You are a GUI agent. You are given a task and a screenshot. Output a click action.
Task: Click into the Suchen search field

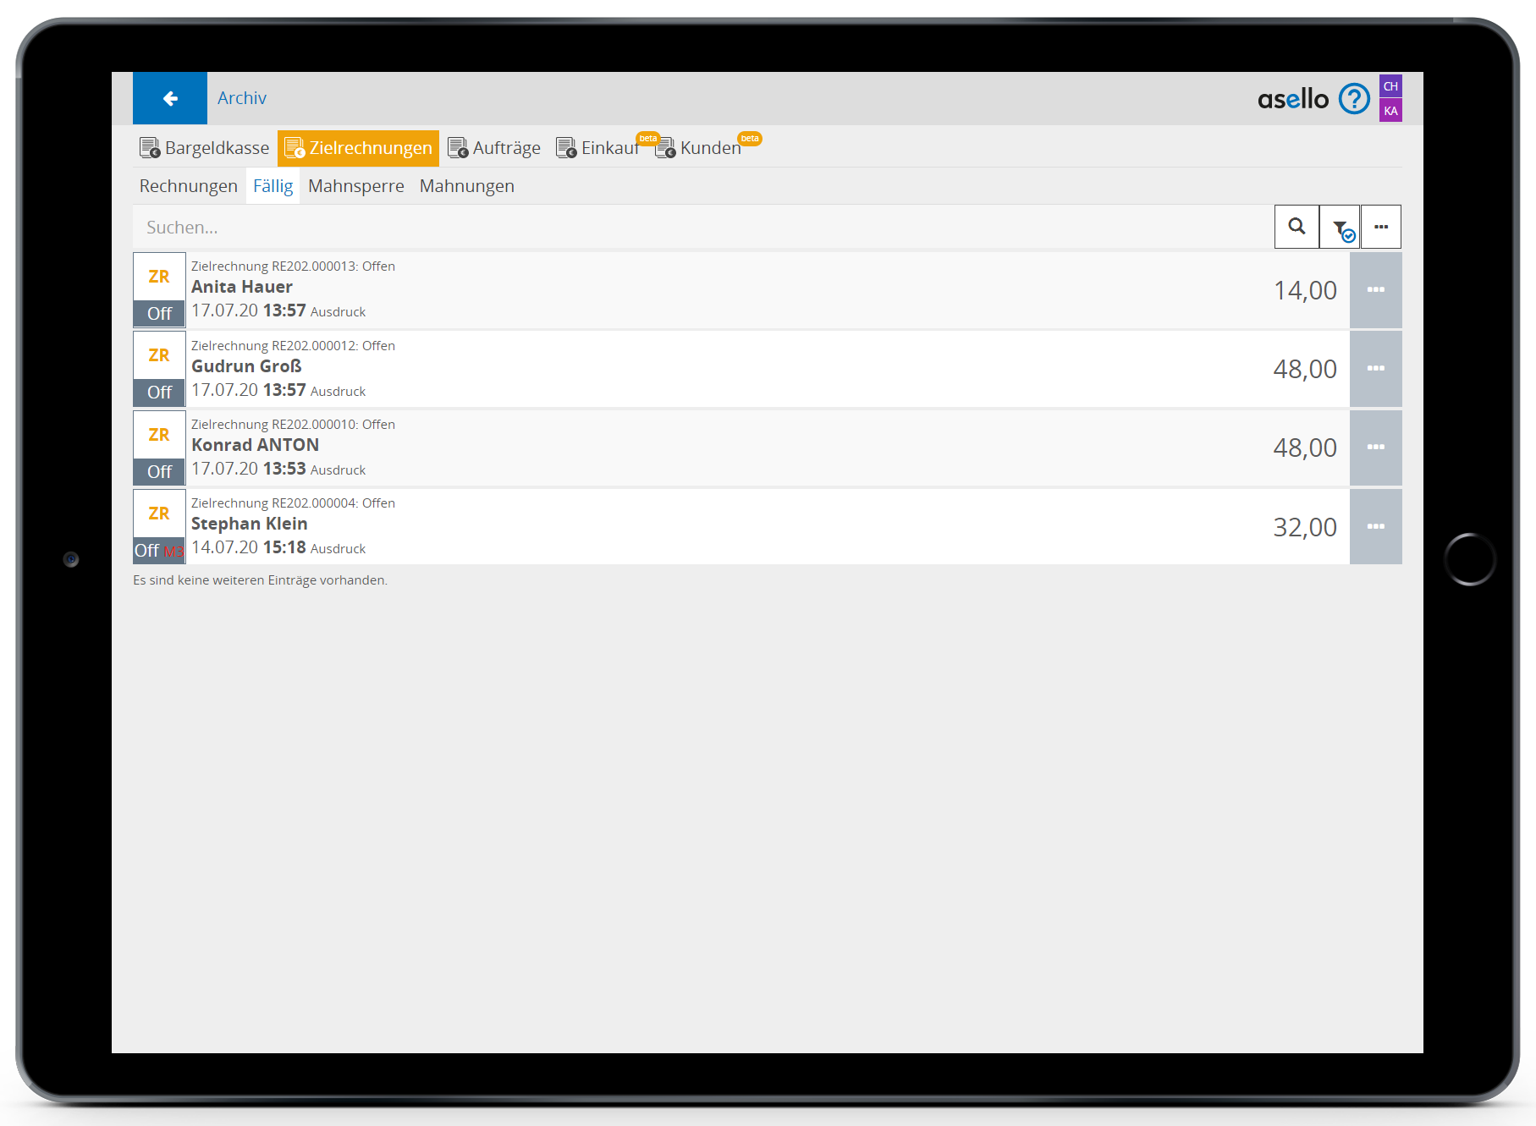[702, 228]
